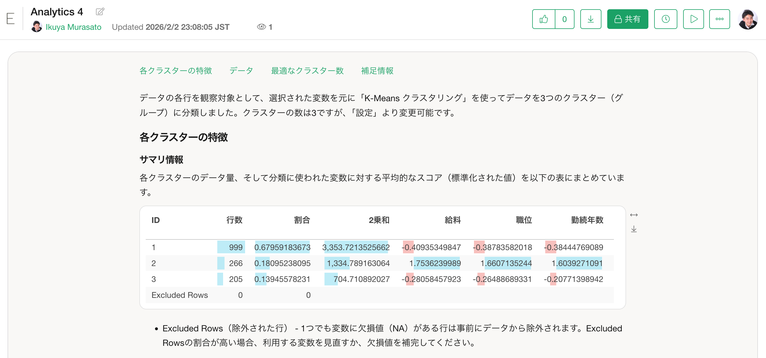
Task: Sort by the 給料 column header
Action: pyautogui.click(x=452, y=220)
